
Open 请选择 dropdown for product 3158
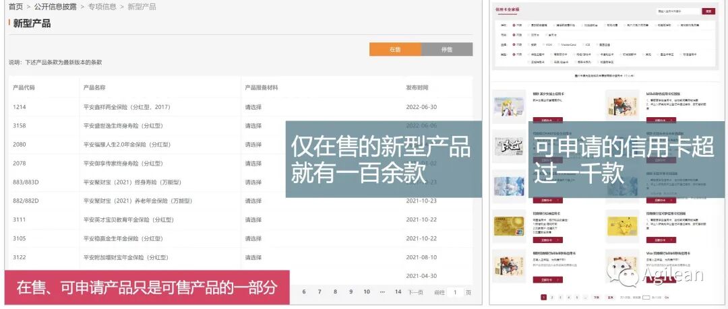pos(253,126)
